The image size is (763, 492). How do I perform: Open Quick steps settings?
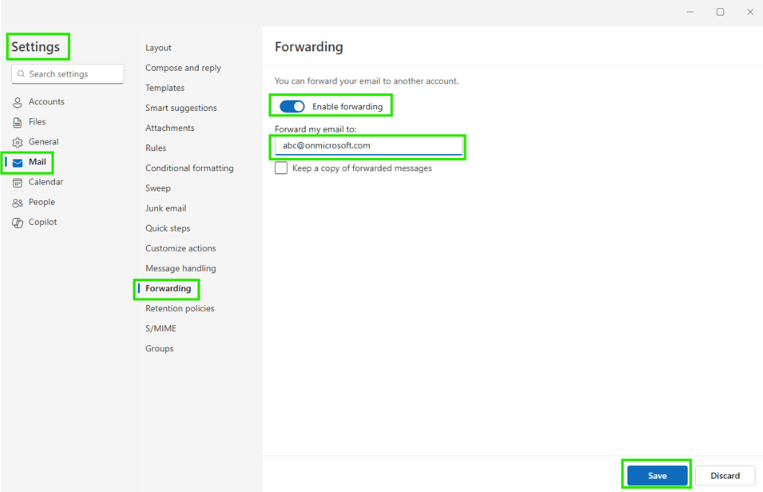point(168,228)
